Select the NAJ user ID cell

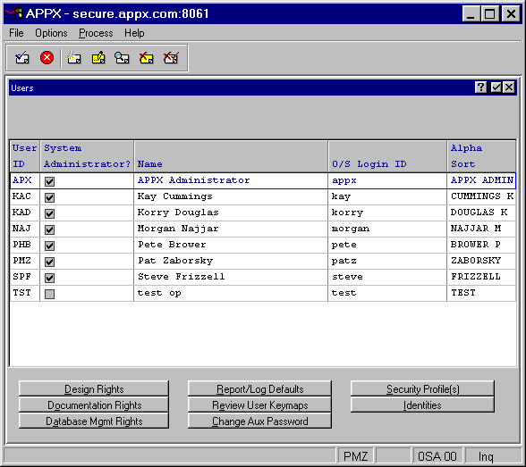tap(25, 229)
